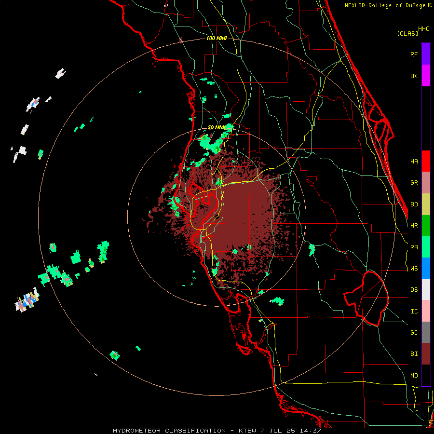
Task: Click the HR dark green legend block
Action: tap(426, 226)
